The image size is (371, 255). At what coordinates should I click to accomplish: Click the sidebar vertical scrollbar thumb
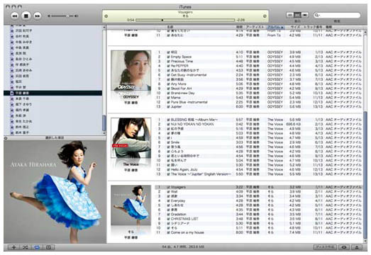click(x=104, y=123)
